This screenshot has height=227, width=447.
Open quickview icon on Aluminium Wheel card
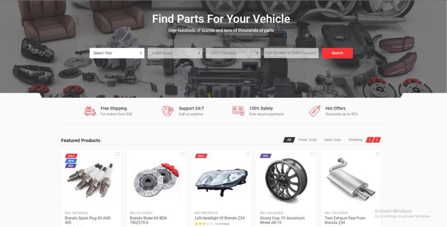coord(312,154)
